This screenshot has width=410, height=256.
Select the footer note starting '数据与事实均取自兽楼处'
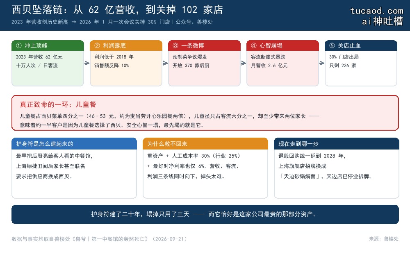99,239
